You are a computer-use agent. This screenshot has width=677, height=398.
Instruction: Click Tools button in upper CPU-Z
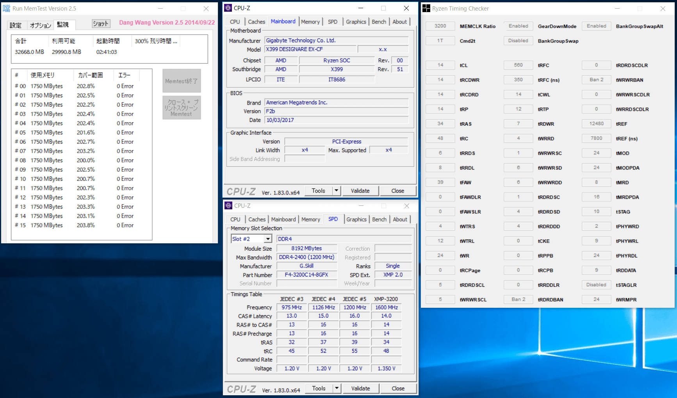(x=318, y=191)
